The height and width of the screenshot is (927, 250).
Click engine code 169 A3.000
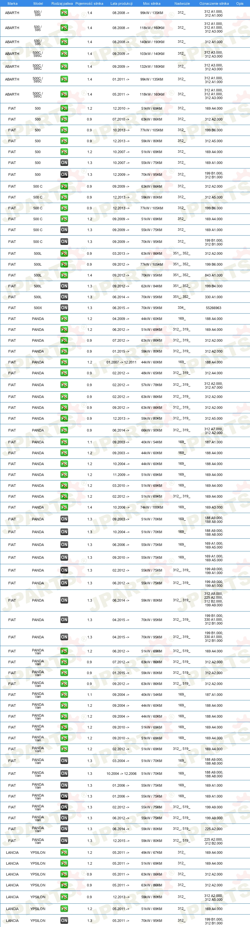[214, 507]
